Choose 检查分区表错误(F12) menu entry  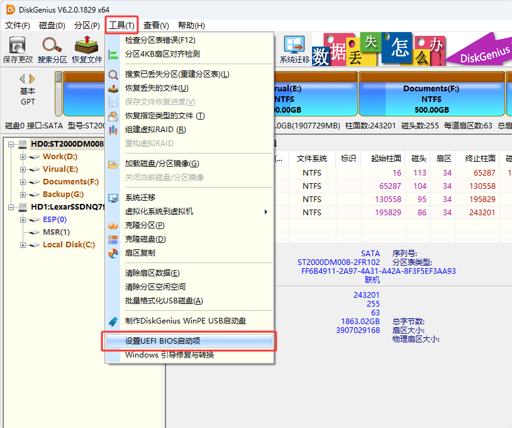point(189,40)
